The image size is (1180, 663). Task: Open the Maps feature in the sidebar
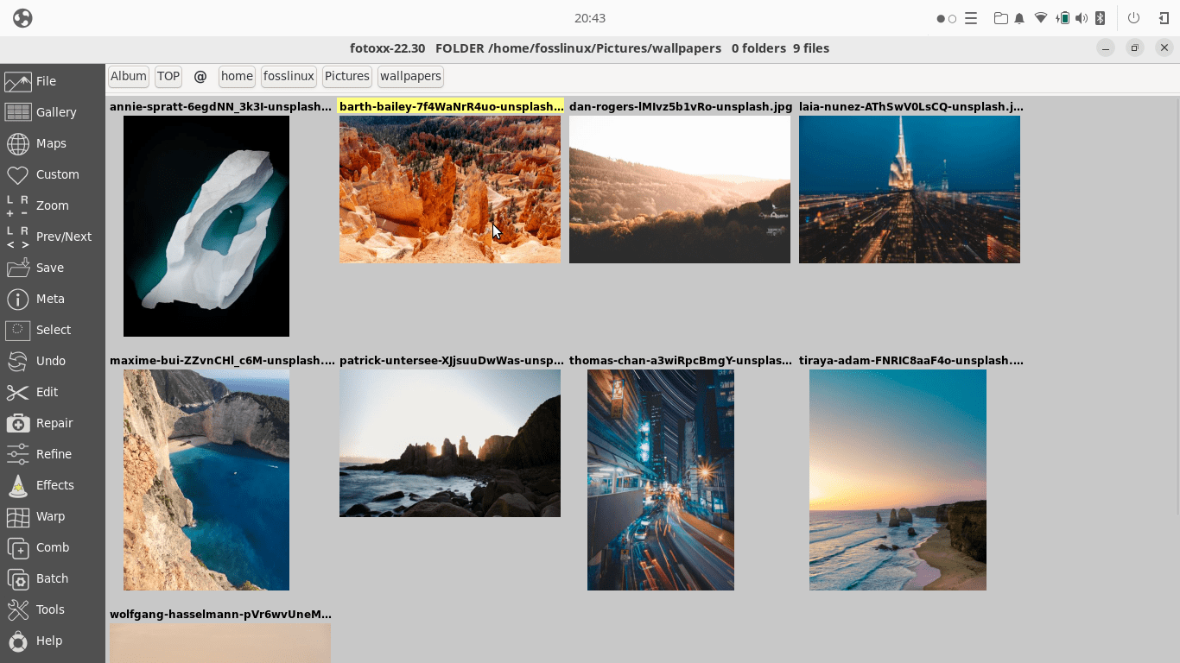52,143
